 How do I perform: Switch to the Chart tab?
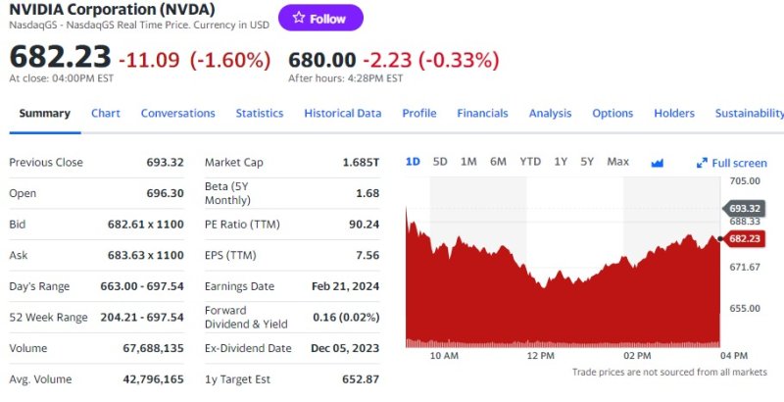[106, 113]
